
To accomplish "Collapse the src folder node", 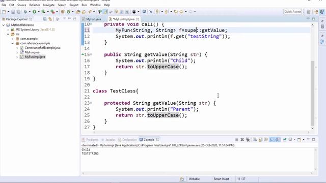I will (x=8, y=34).
